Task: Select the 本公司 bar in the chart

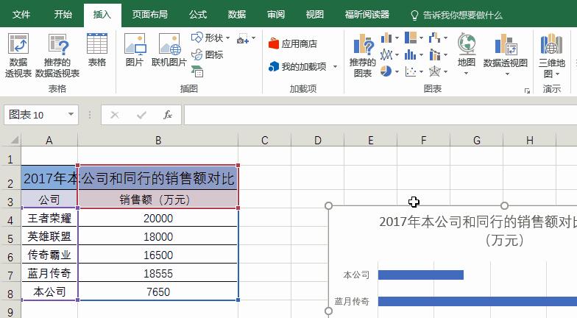Action: 421,275
